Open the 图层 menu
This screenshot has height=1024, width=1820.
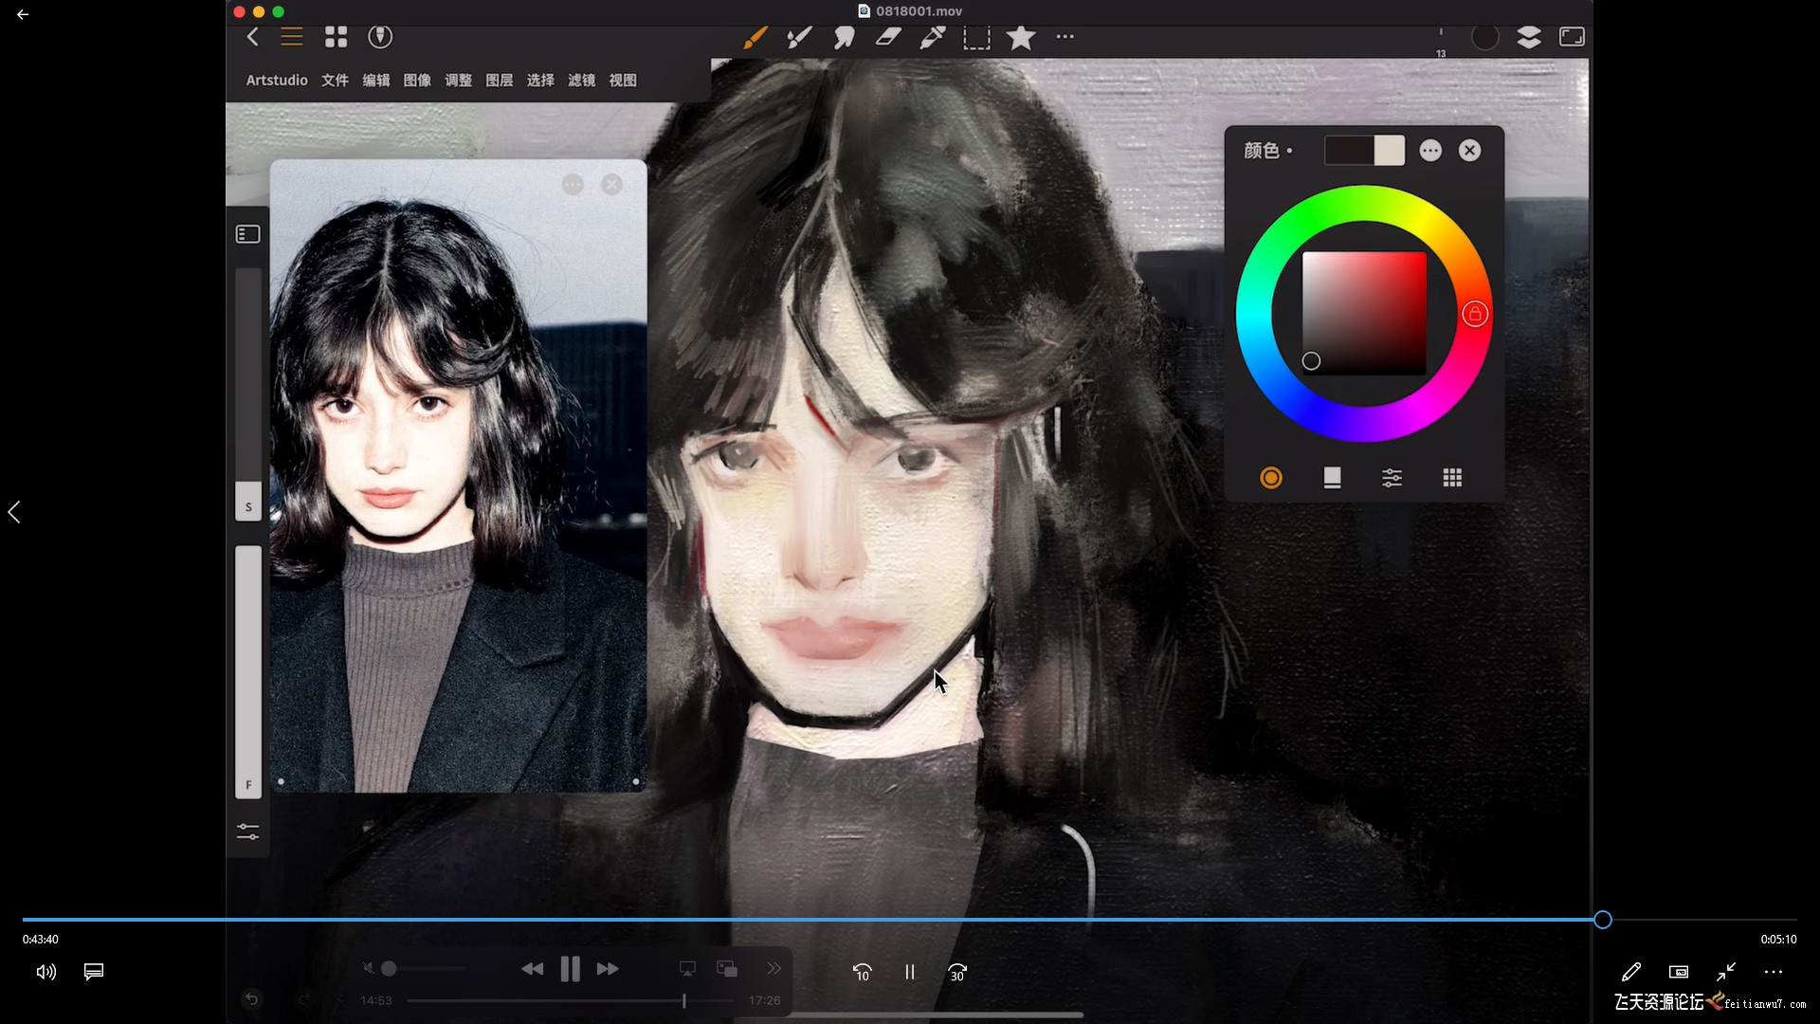(499, 81)
